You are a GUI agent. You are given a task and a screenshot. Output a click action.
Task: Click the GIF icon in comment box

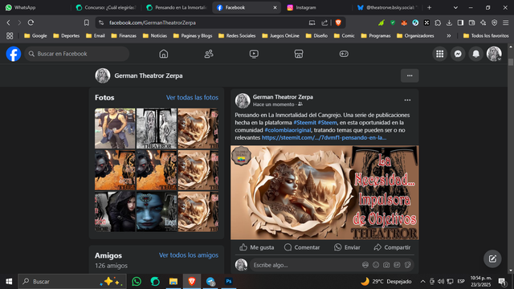397,265
